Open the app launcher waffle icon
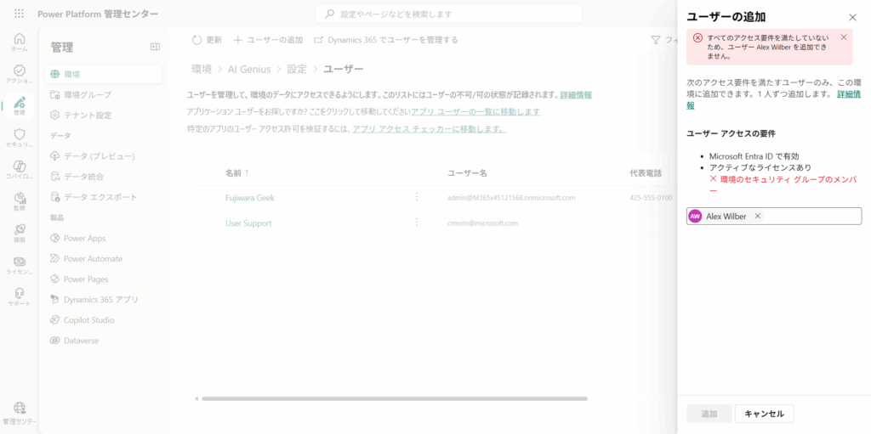 (19, 14)
